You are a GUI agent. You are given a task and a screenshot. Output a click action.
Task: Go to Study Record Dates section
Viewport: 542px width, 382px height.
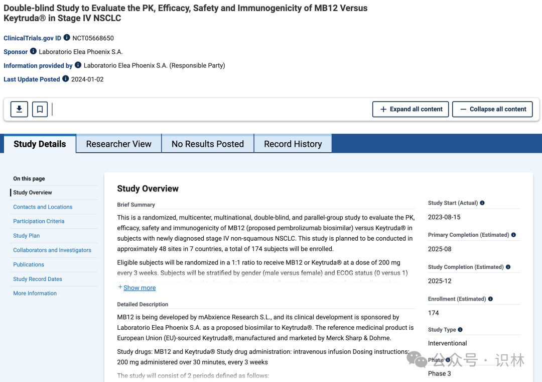point(38,279)
